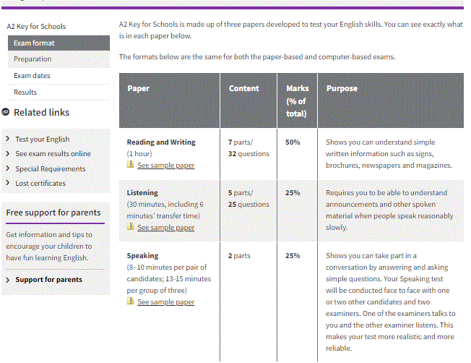This screenshot has width=471, height=363.
Task: Go to the Exam dates menu item
Action: click(x=59, y=75)
